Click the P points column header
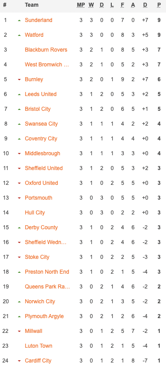Viewport: 166px width, 367px height. click(x=159, y=5)
